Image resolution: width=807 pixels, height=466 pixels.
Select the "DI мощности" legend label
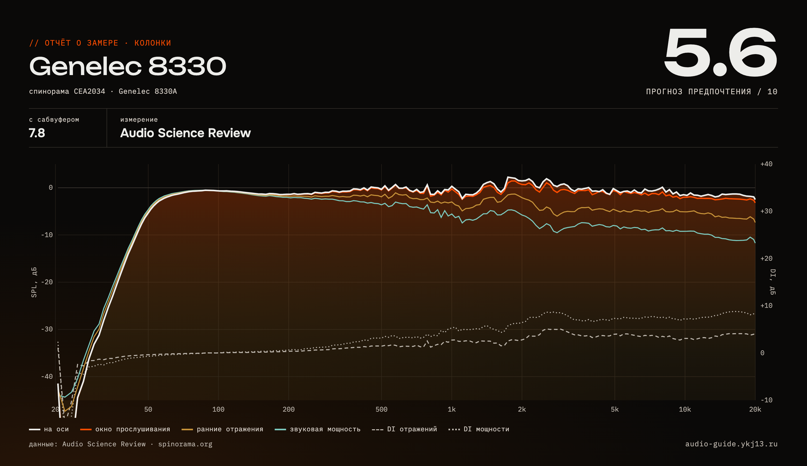click(486, 429)
